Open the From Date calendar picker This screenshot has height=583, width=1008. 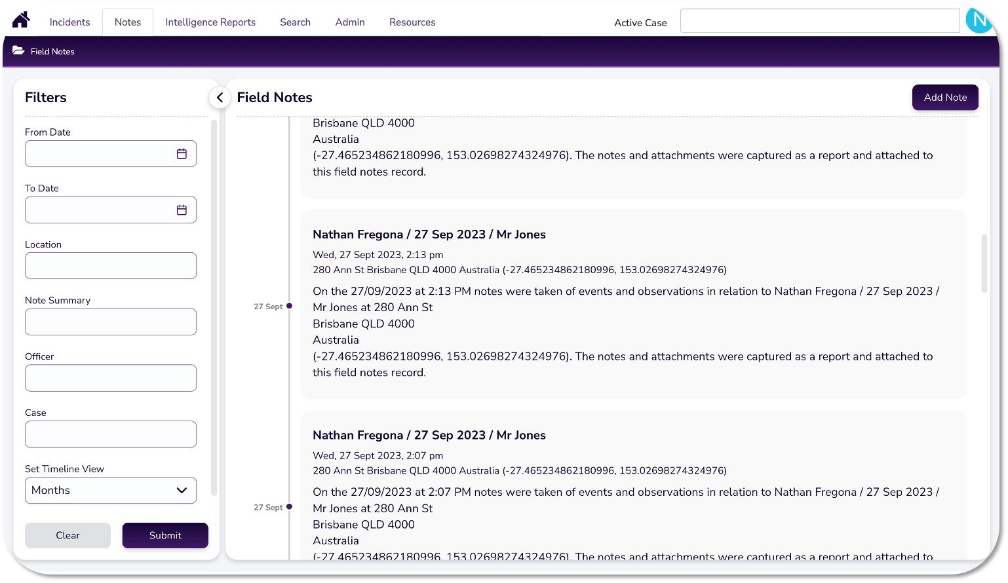click(x=182, y=154)
